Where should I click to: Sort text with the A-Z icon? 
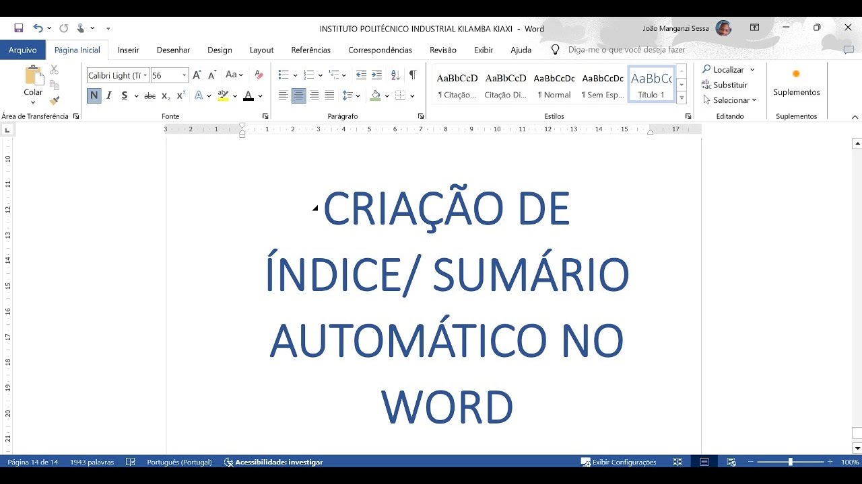click(x=395, y=75)
